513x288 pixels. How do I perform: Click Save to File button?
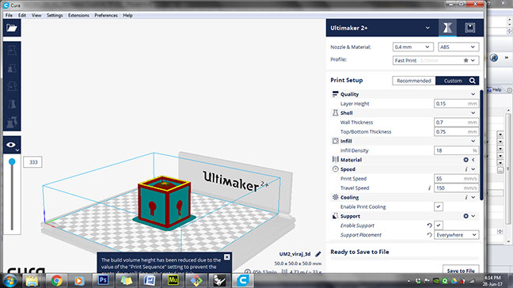click(461, 271)
